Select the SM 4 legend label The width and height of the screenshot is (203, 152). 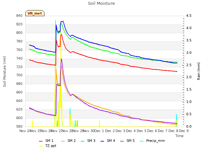pos(111,141)
